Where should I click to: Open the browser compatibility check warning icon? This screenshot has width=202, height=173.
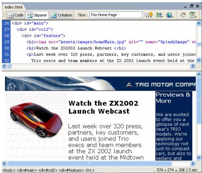click(x=148, y=15)
